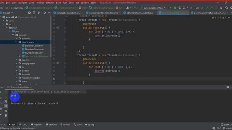Run SyncronizationMain with the green play button
The width and height of the screenshot is (232, 130).
click(x=170, y=8)
